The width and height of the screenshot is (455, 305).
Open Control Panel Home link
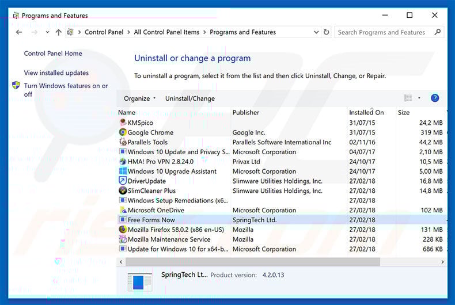53,54
